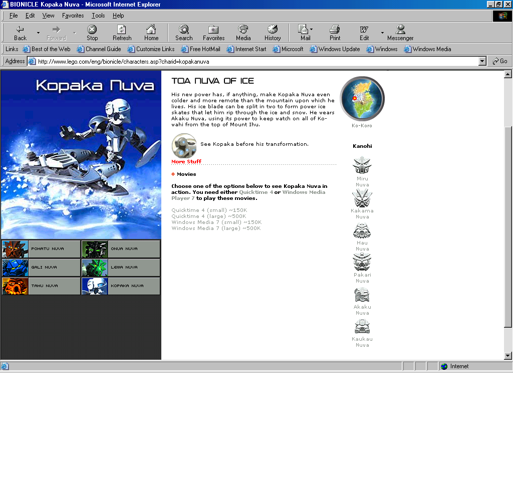Image resolution: width=513 pixels, height=501 pixels.
Task: Open the Help menu
Action: [118, 16]
